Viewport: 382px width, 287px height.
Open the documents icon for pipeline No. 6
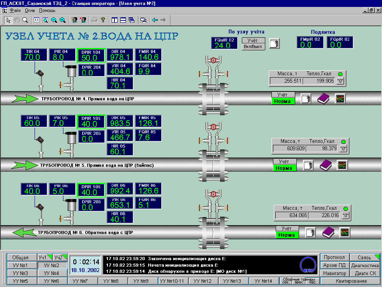310,232
